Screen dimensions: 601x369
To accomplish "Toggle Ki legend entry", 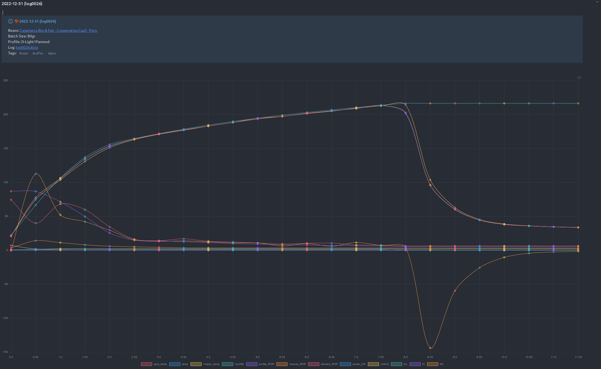I will [415, 364].
